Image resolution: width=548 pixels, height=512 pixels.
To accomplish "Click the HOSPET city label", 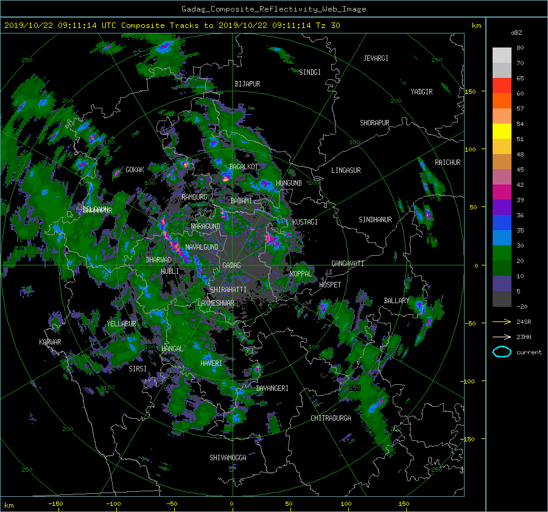I will (x=330, y=285).
